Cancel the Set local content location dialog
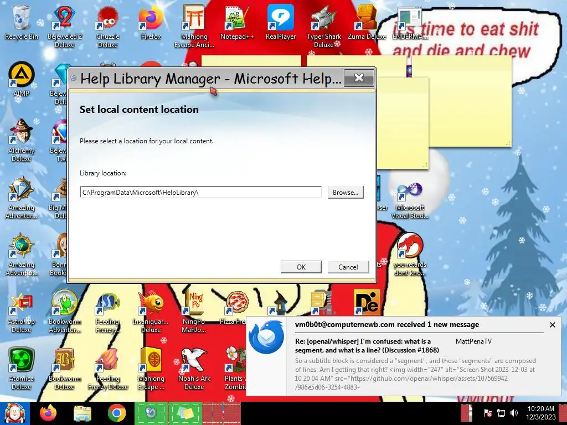The width and height of the screenshot is (567, 425). tap(348, 267)
